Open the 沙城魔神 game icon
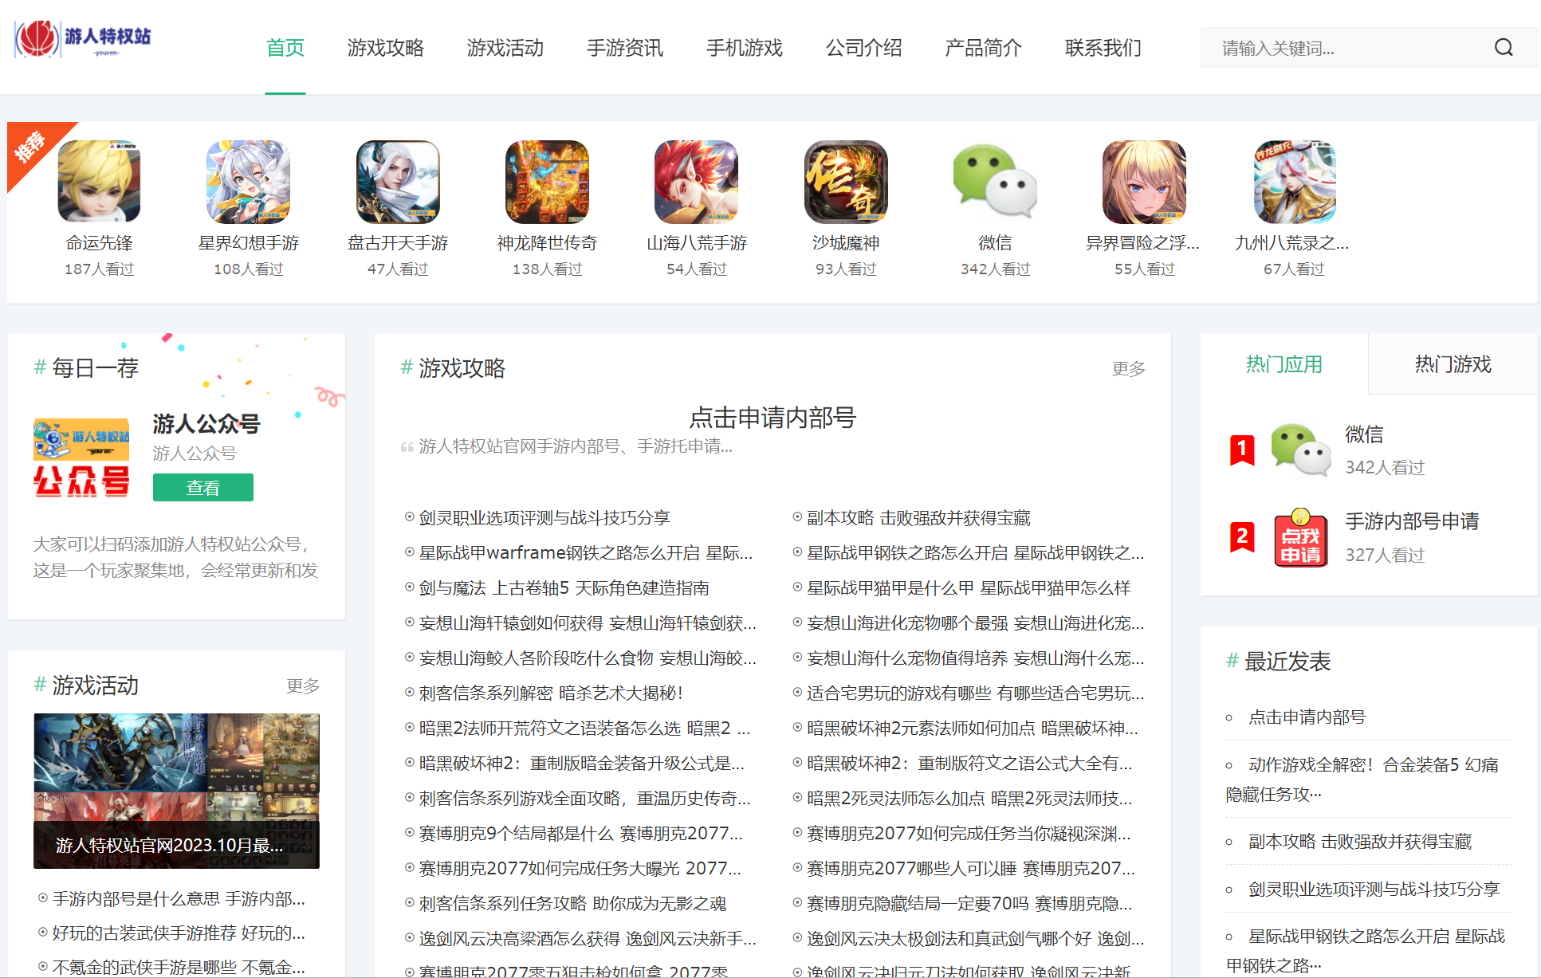The height and width of the screenshot is (978, 1541). pyautogui.click(x=846, y=182)
